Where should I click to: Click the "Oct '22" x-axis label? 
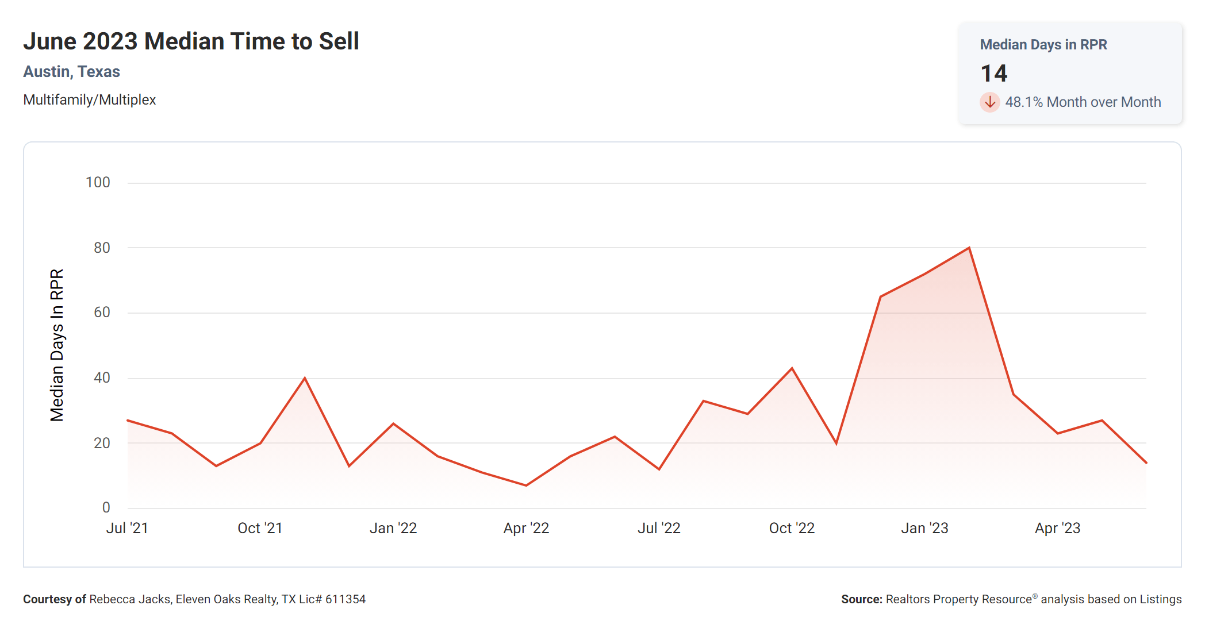[x=792, y=528]
